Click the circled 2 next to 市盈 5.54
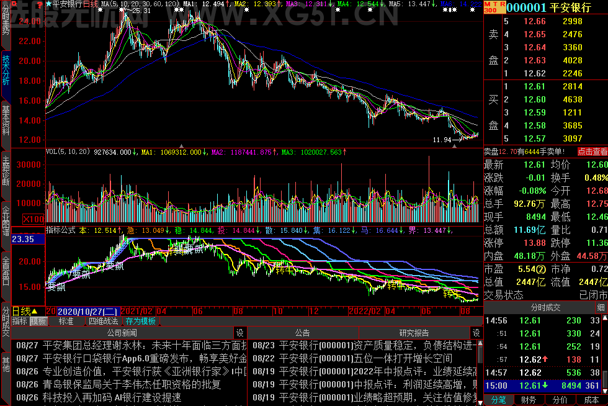The width and height of the screenshot is (608, 406). [541, 269]
